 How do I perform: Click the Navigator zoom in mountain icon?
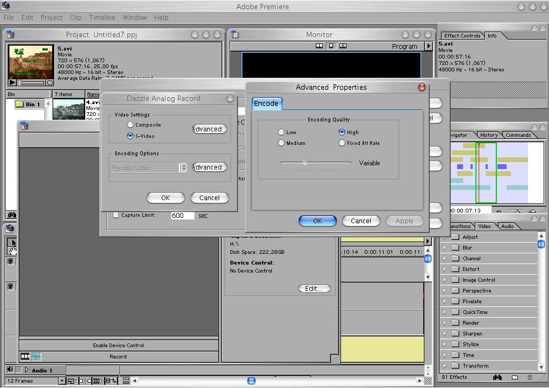click(532, 210)
